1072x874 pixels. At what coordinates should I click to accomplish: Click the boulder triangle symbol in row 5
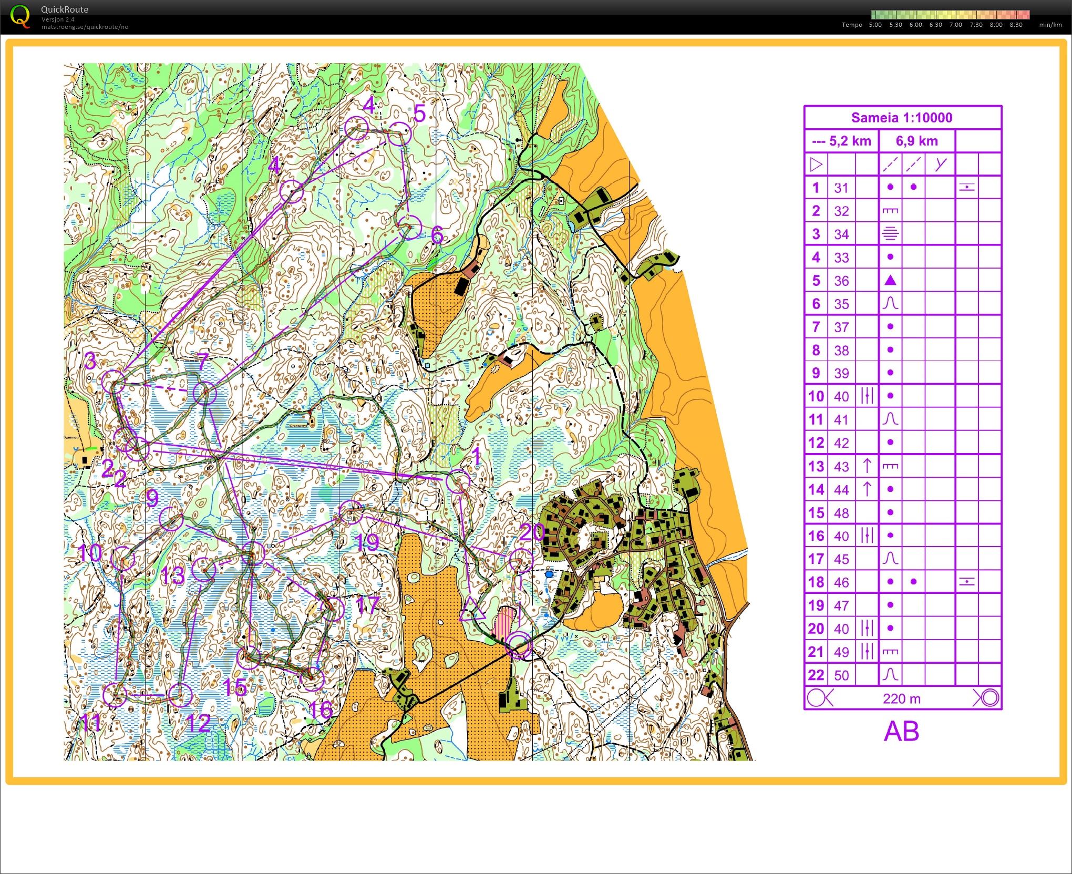click(890, 280)
